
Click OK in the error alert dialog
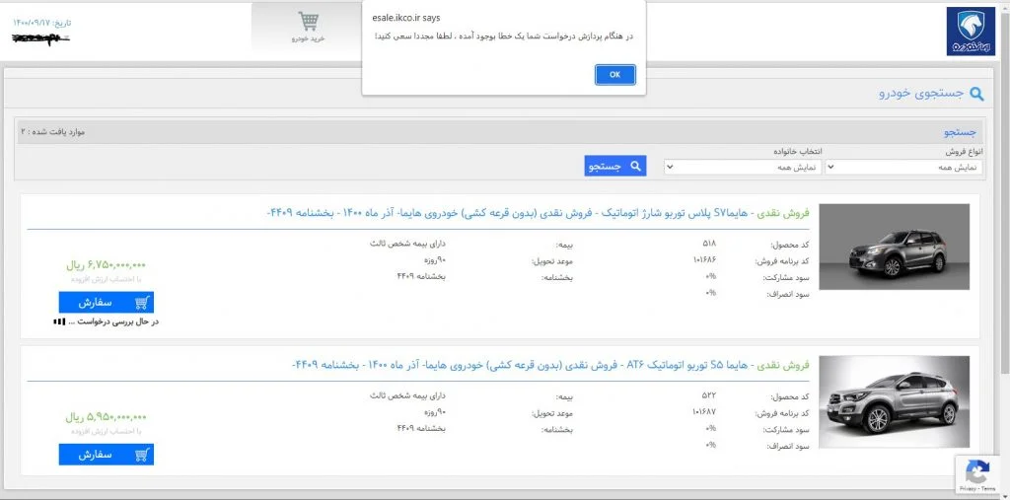(614, 75)
